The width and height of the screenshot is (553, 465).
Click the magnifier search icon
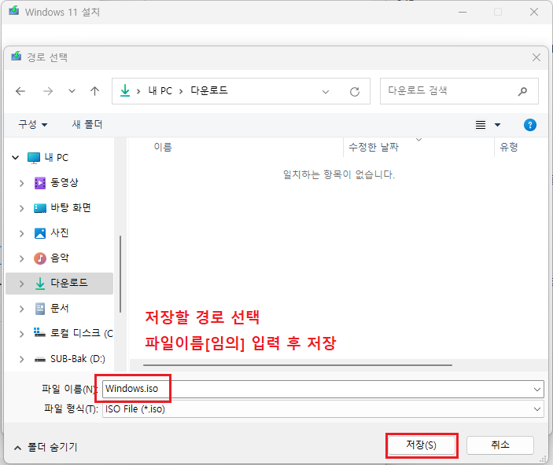(x=522, y=91)
